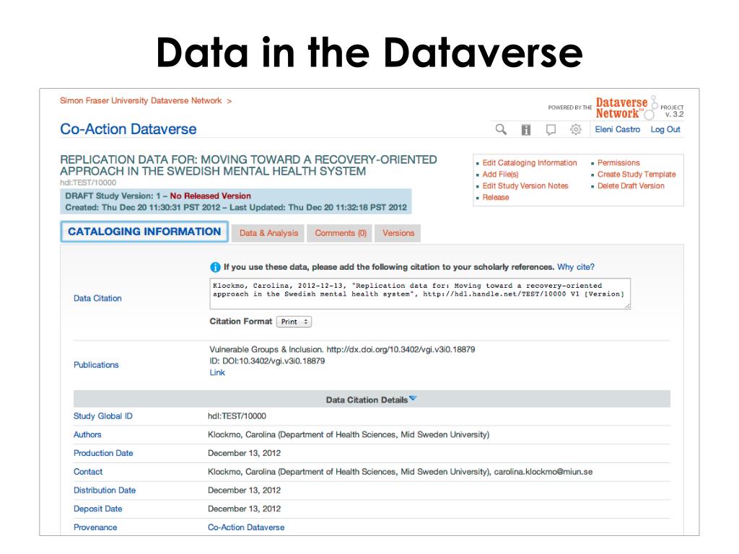Click the Study Global ID label

[102, 416]
